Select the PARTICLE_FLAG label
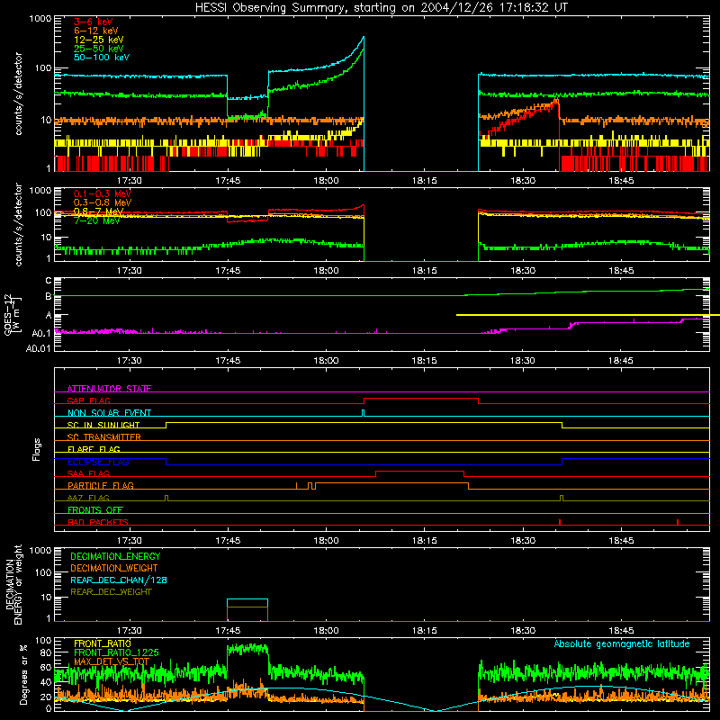Viewport: 720px width, 720px height. click(x=101, y=485)
